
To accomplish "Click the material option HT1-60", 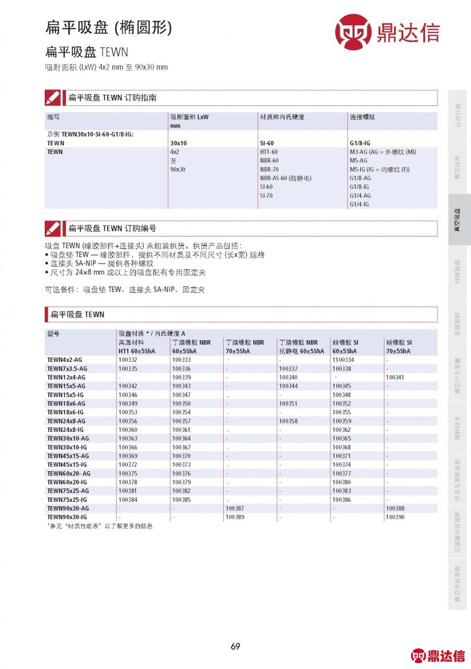I will (268, 152).
